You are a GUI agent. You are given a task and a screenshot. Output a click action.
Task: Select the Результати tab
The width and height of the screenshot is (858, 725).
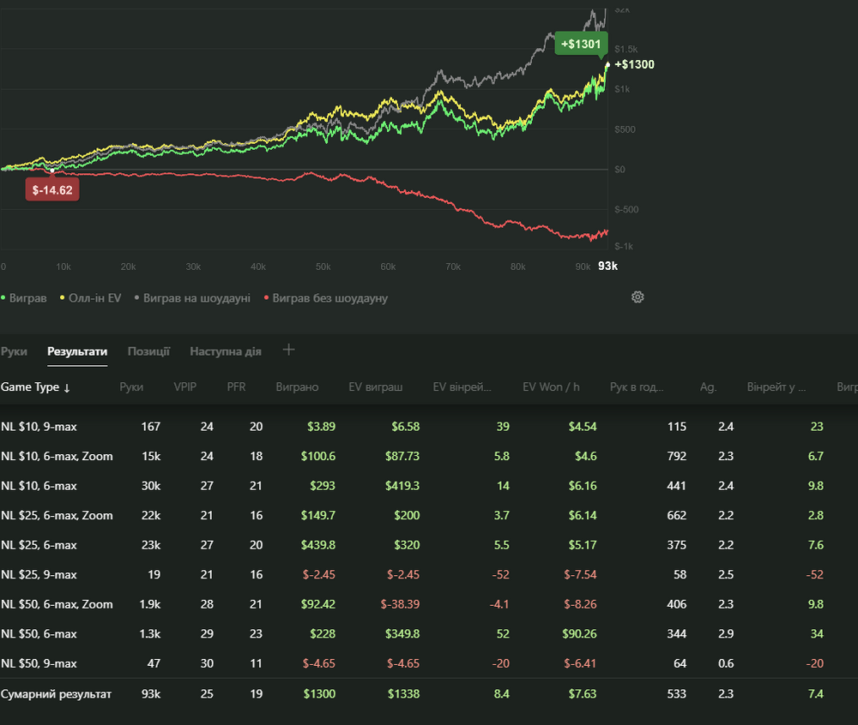click(x=77, y=351)
